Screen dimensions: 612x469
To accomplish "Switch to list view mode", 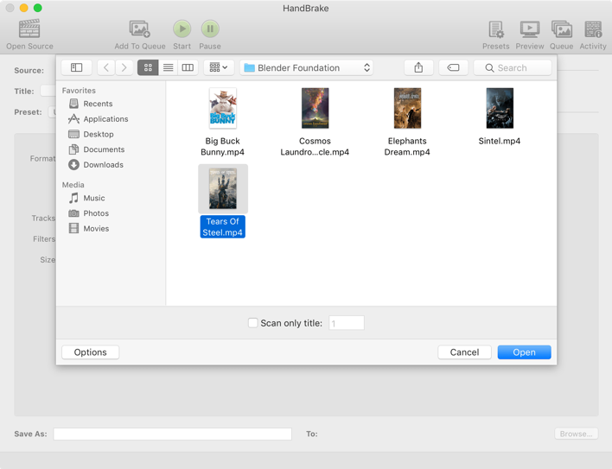I will (x=168, y=67).
